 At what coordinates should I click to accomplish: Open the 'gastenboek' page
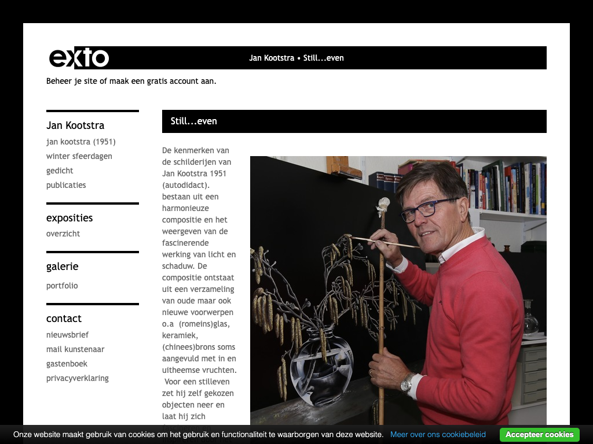coord(67,364)
